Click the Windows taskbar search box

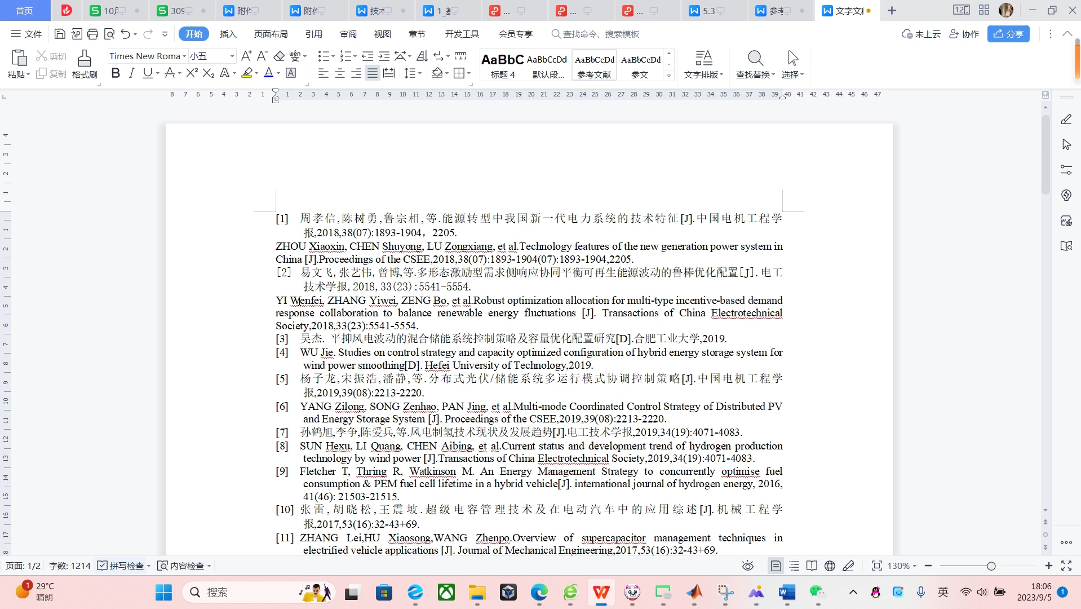click(x=258, y=592)
